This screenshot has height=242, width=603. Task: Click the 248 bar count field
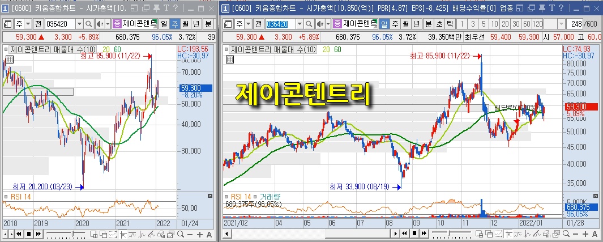pos(575,24)
